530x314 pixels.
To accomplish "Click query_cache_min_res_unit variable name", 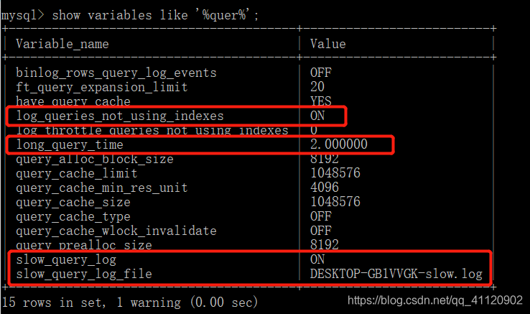I will [101, 188].
